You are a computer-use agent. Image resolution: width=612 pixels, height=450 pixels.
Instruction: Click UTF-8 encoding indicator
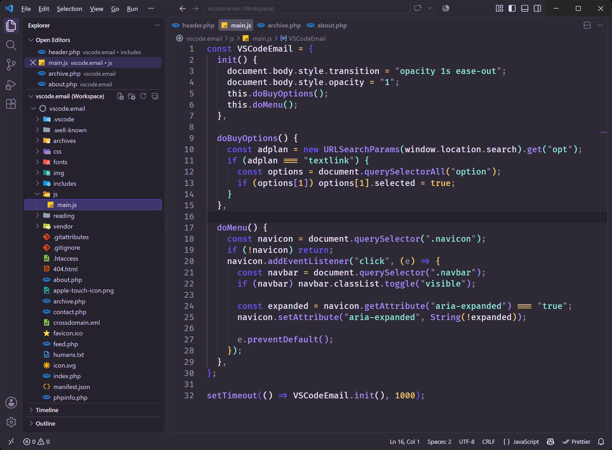point(466,441)
